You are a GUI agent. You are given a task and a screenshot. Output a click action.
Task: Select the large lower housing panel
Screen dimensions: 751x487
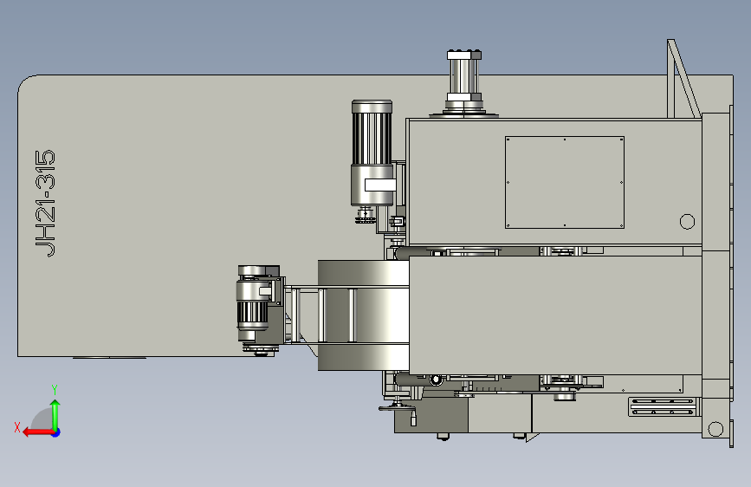555,315
